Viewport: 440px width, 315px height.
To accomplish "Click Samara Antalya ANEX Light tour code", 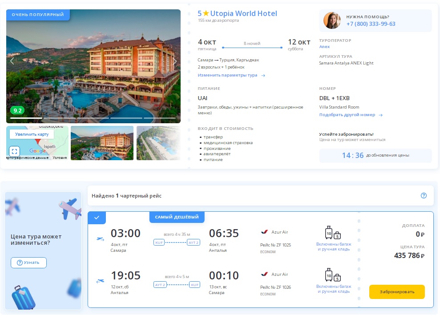I will click(346, 63).
